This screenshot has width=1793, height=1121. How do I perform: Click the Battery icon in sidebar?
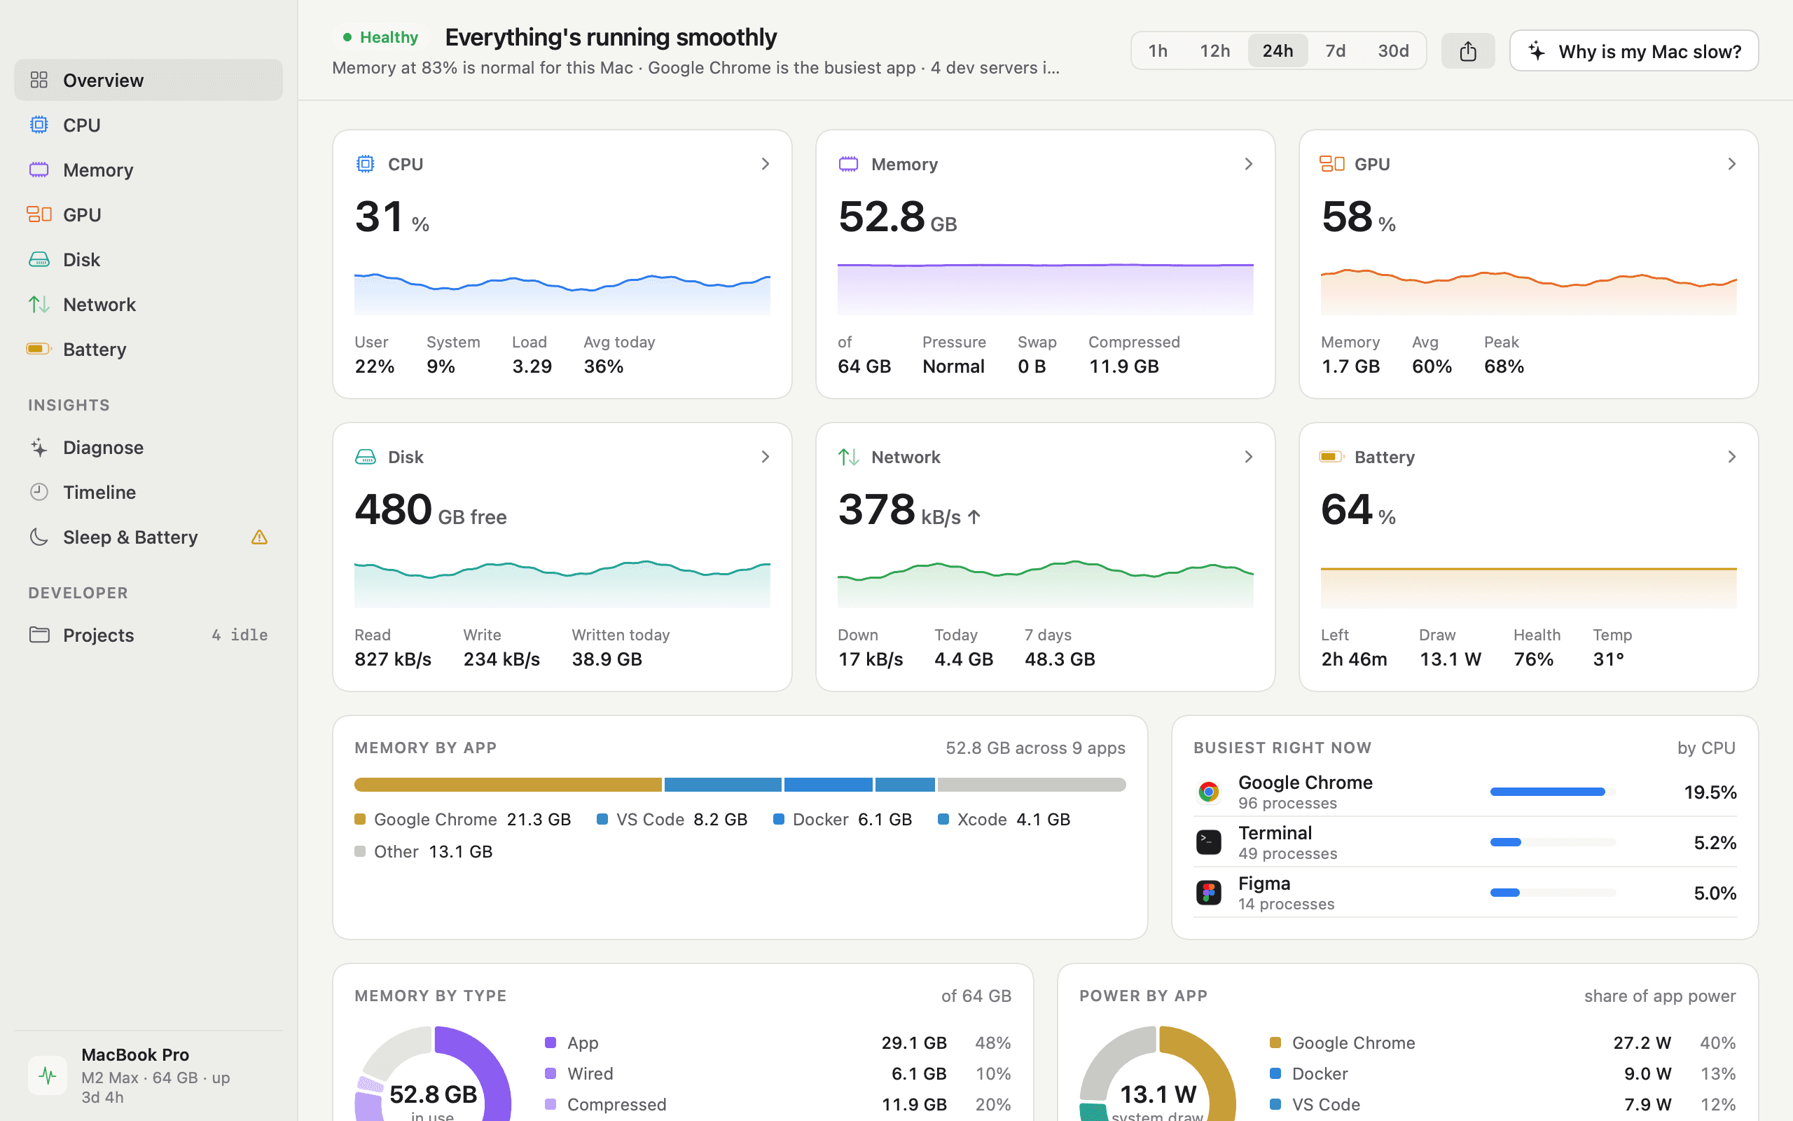39,348
